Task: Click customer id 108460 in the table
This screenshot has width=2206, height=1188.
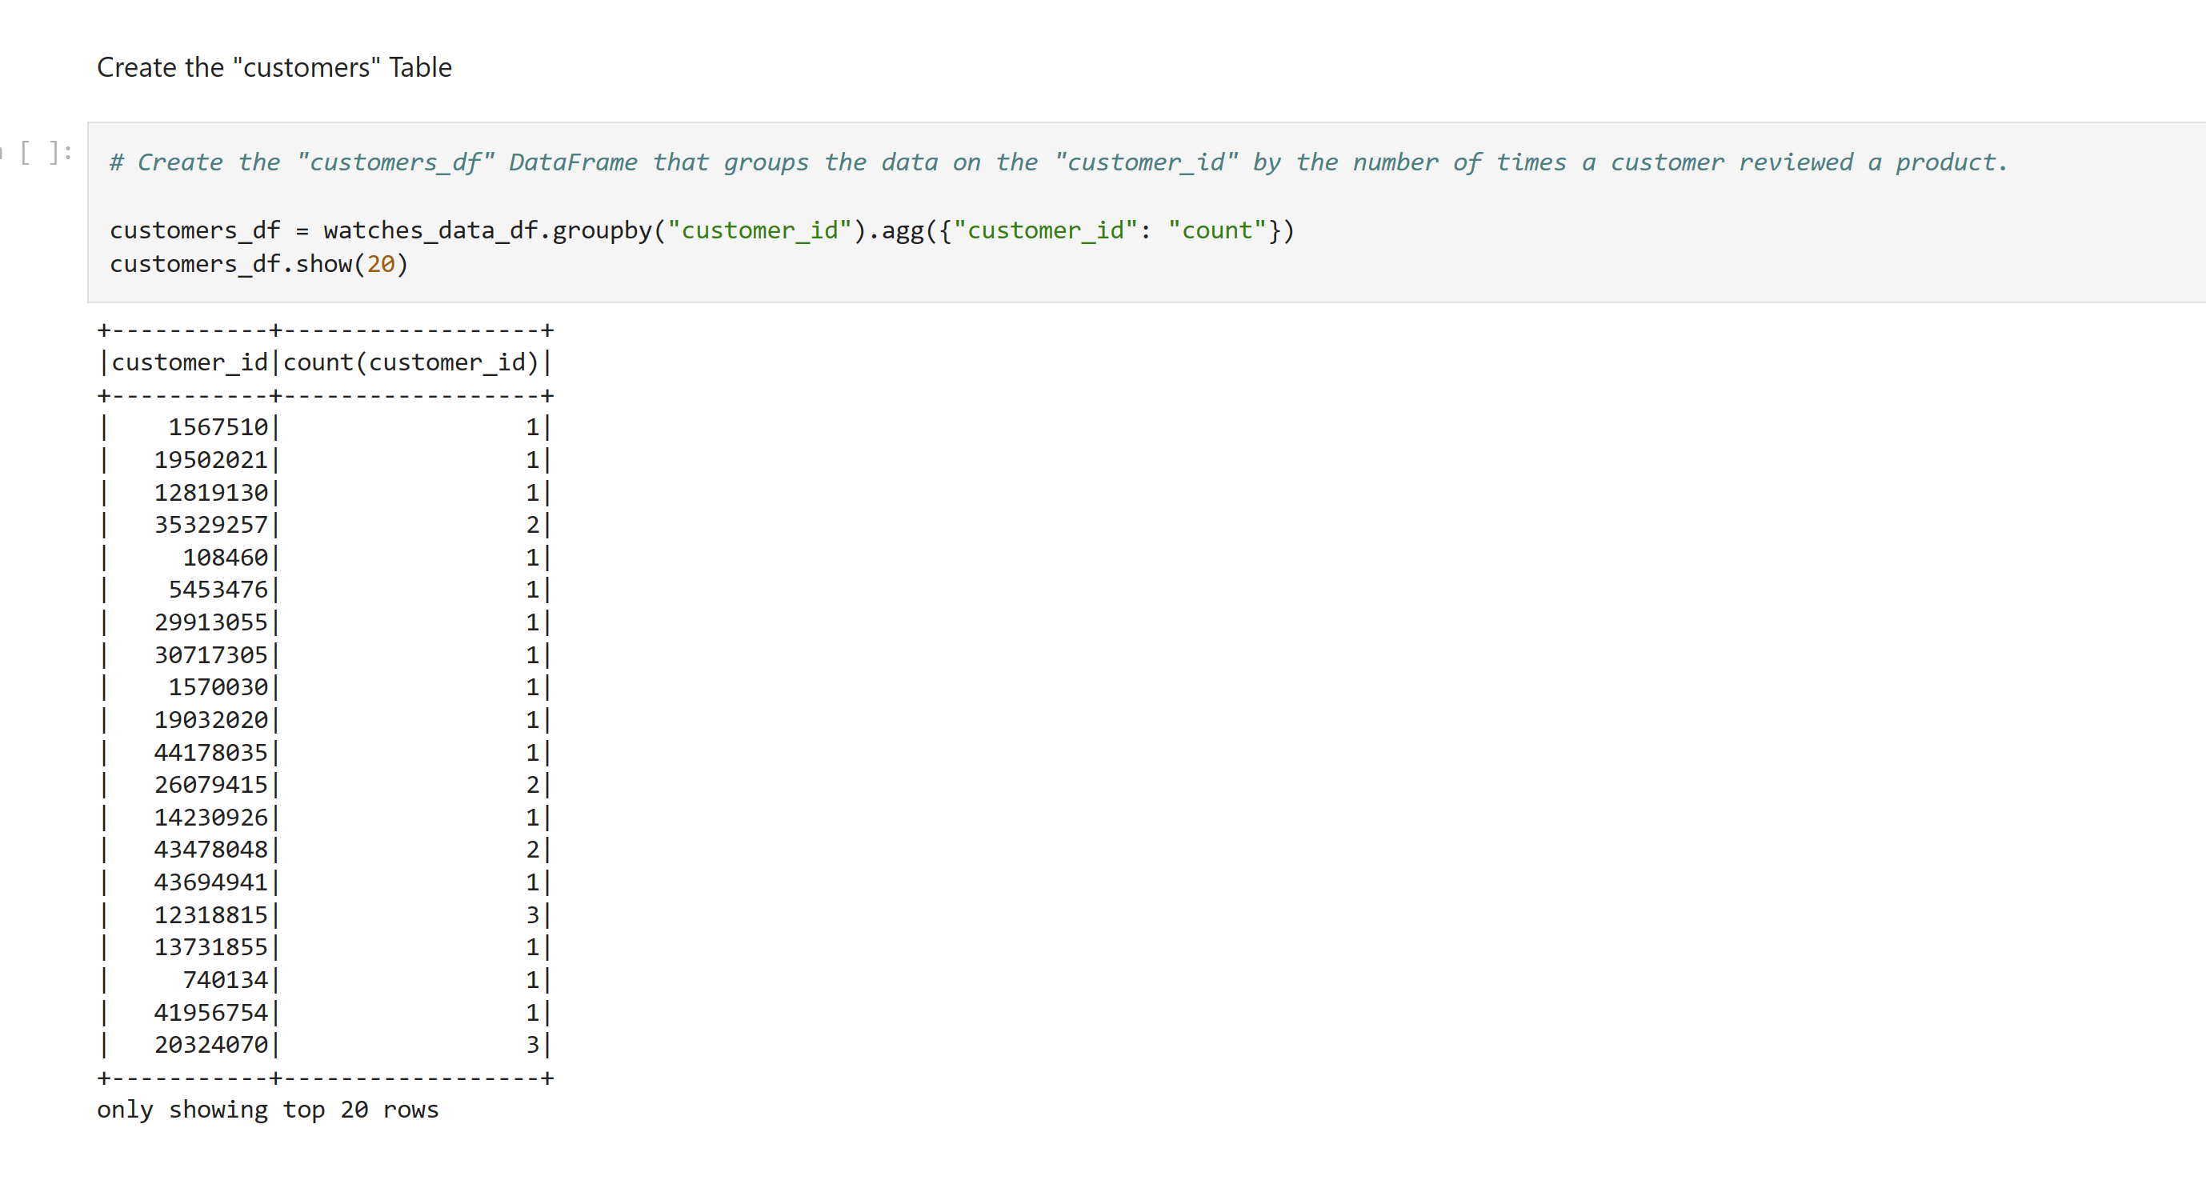Action: tap(225, 557)
